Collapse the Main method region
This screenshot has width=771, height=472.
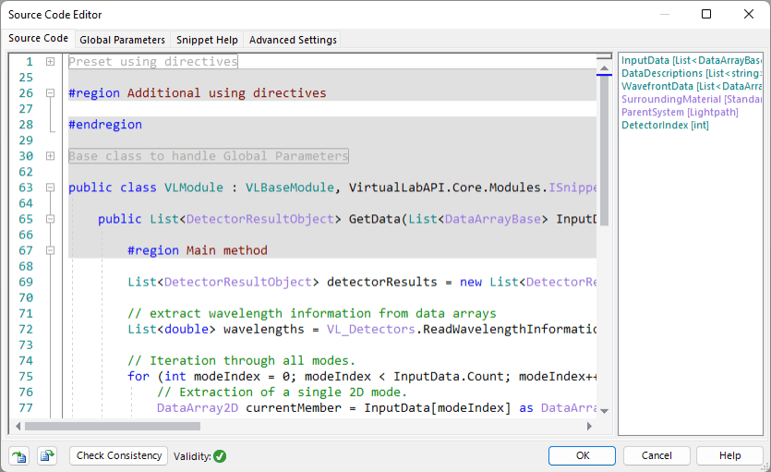point(50,250)
